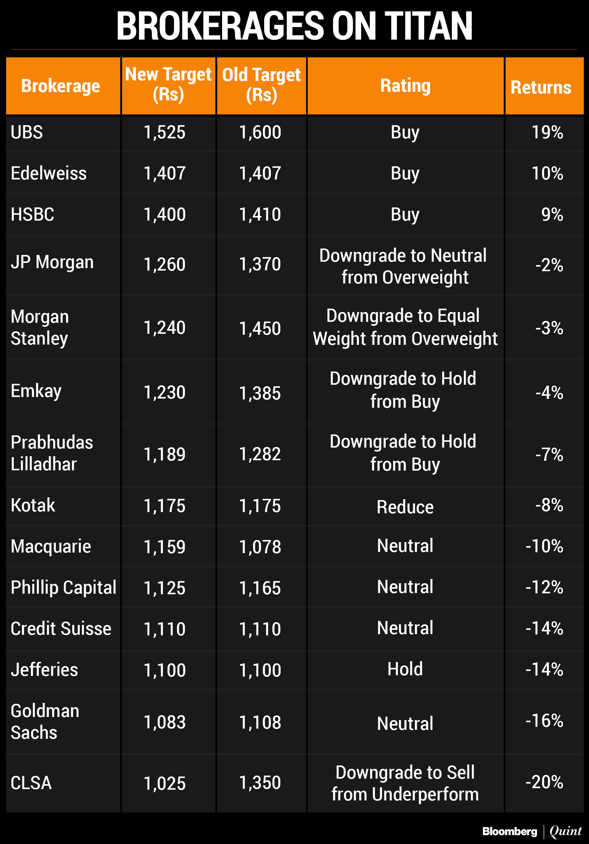
Task: Select Jefferies' Hold rating
Action: click(x=405, y=669)
